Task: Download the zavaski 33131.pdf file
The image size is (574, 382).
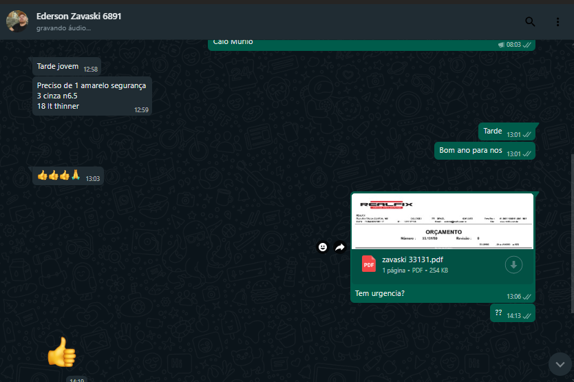Action: click(x=513, y=264)
